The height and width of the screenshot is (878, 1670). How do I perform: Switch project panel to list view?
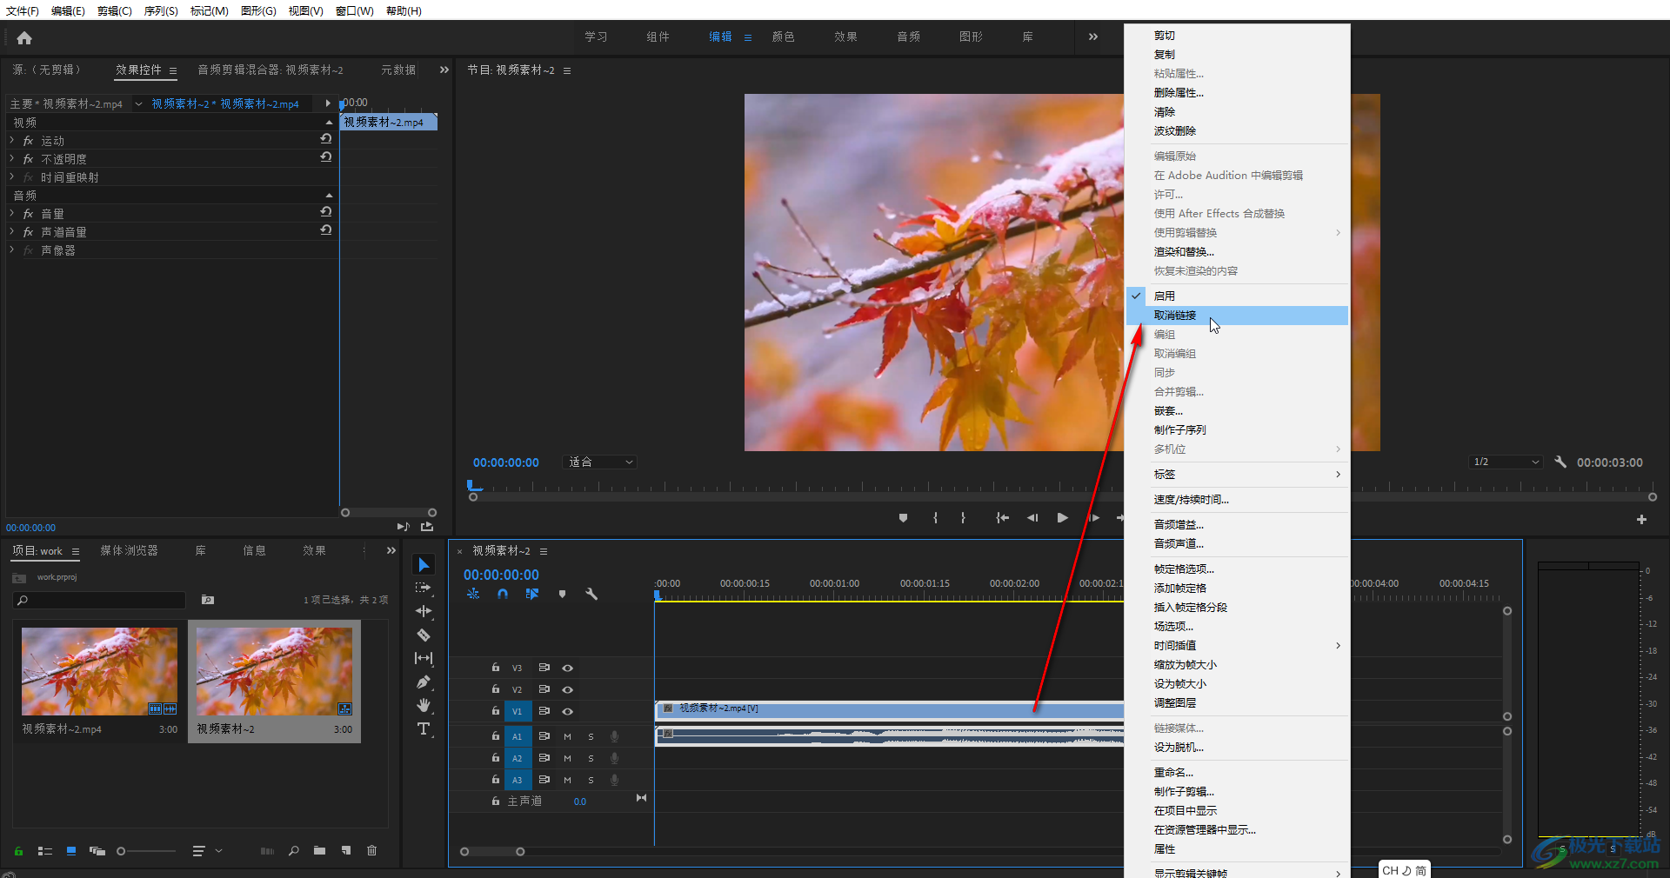click(x=45, y=851)
